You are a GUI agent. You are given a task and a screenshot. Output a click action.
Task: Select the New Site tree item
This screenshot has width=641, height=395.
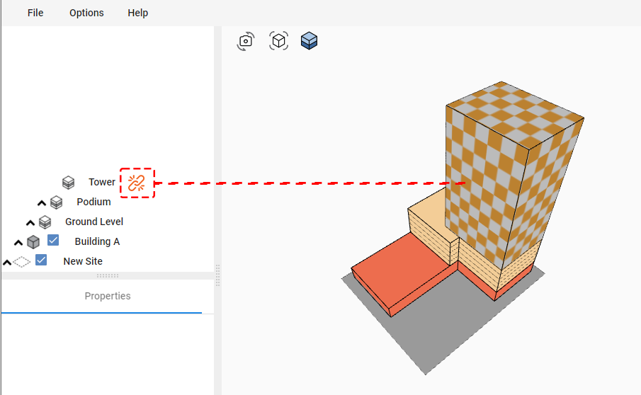[x=83, y=261]
